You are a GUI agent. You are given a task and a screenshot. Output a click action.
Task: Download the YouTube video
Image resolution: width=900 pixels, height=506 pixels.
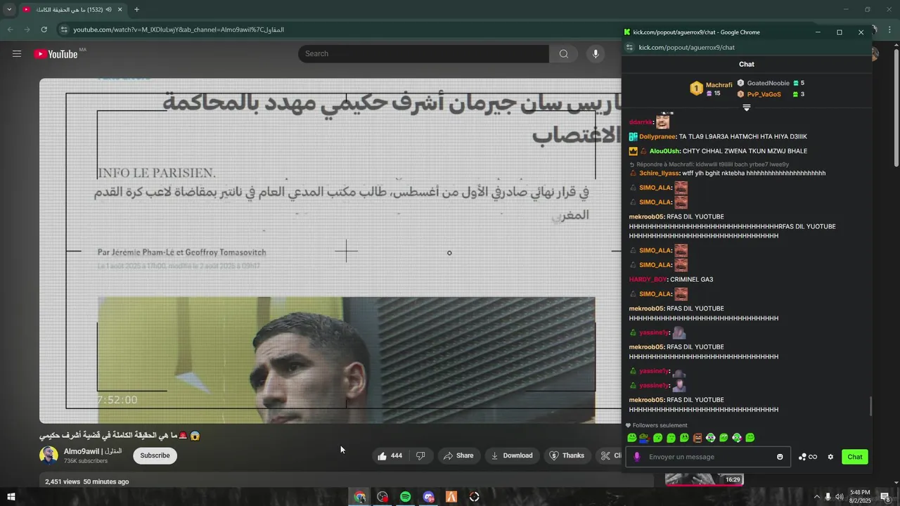511,455
